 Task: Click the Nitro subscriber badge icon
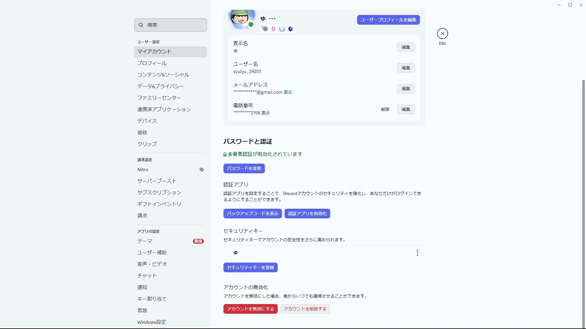click(x=265, y=29)
